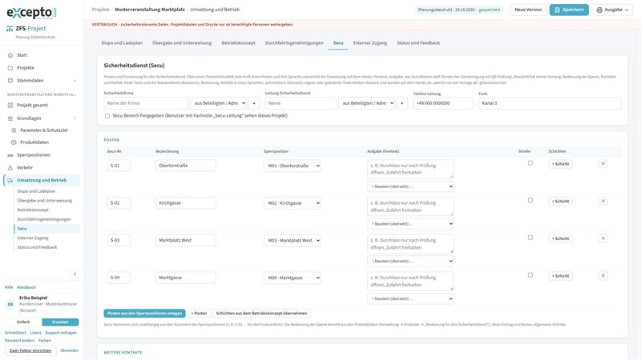Screen dimensions: 641x360
Task: Open the Leitung aus Beteiligten dropdown
Action: tap(366, 103)
